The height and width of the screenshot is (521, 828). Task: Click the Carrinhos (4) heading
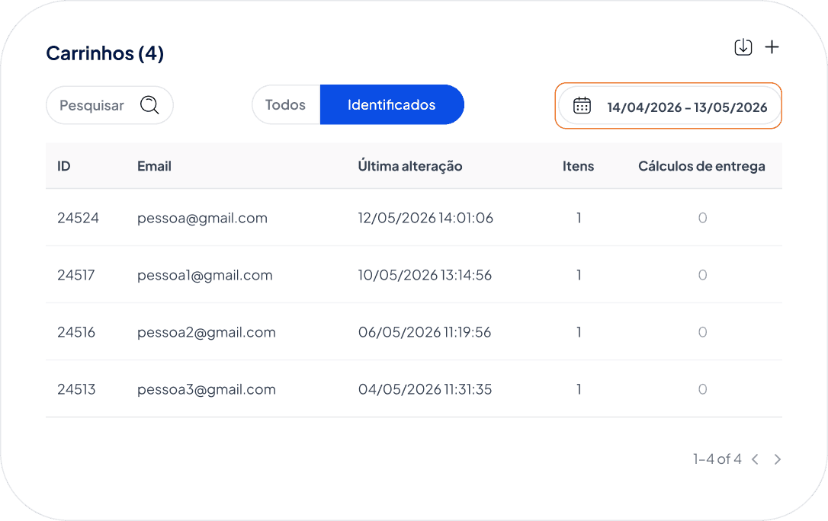105,53
